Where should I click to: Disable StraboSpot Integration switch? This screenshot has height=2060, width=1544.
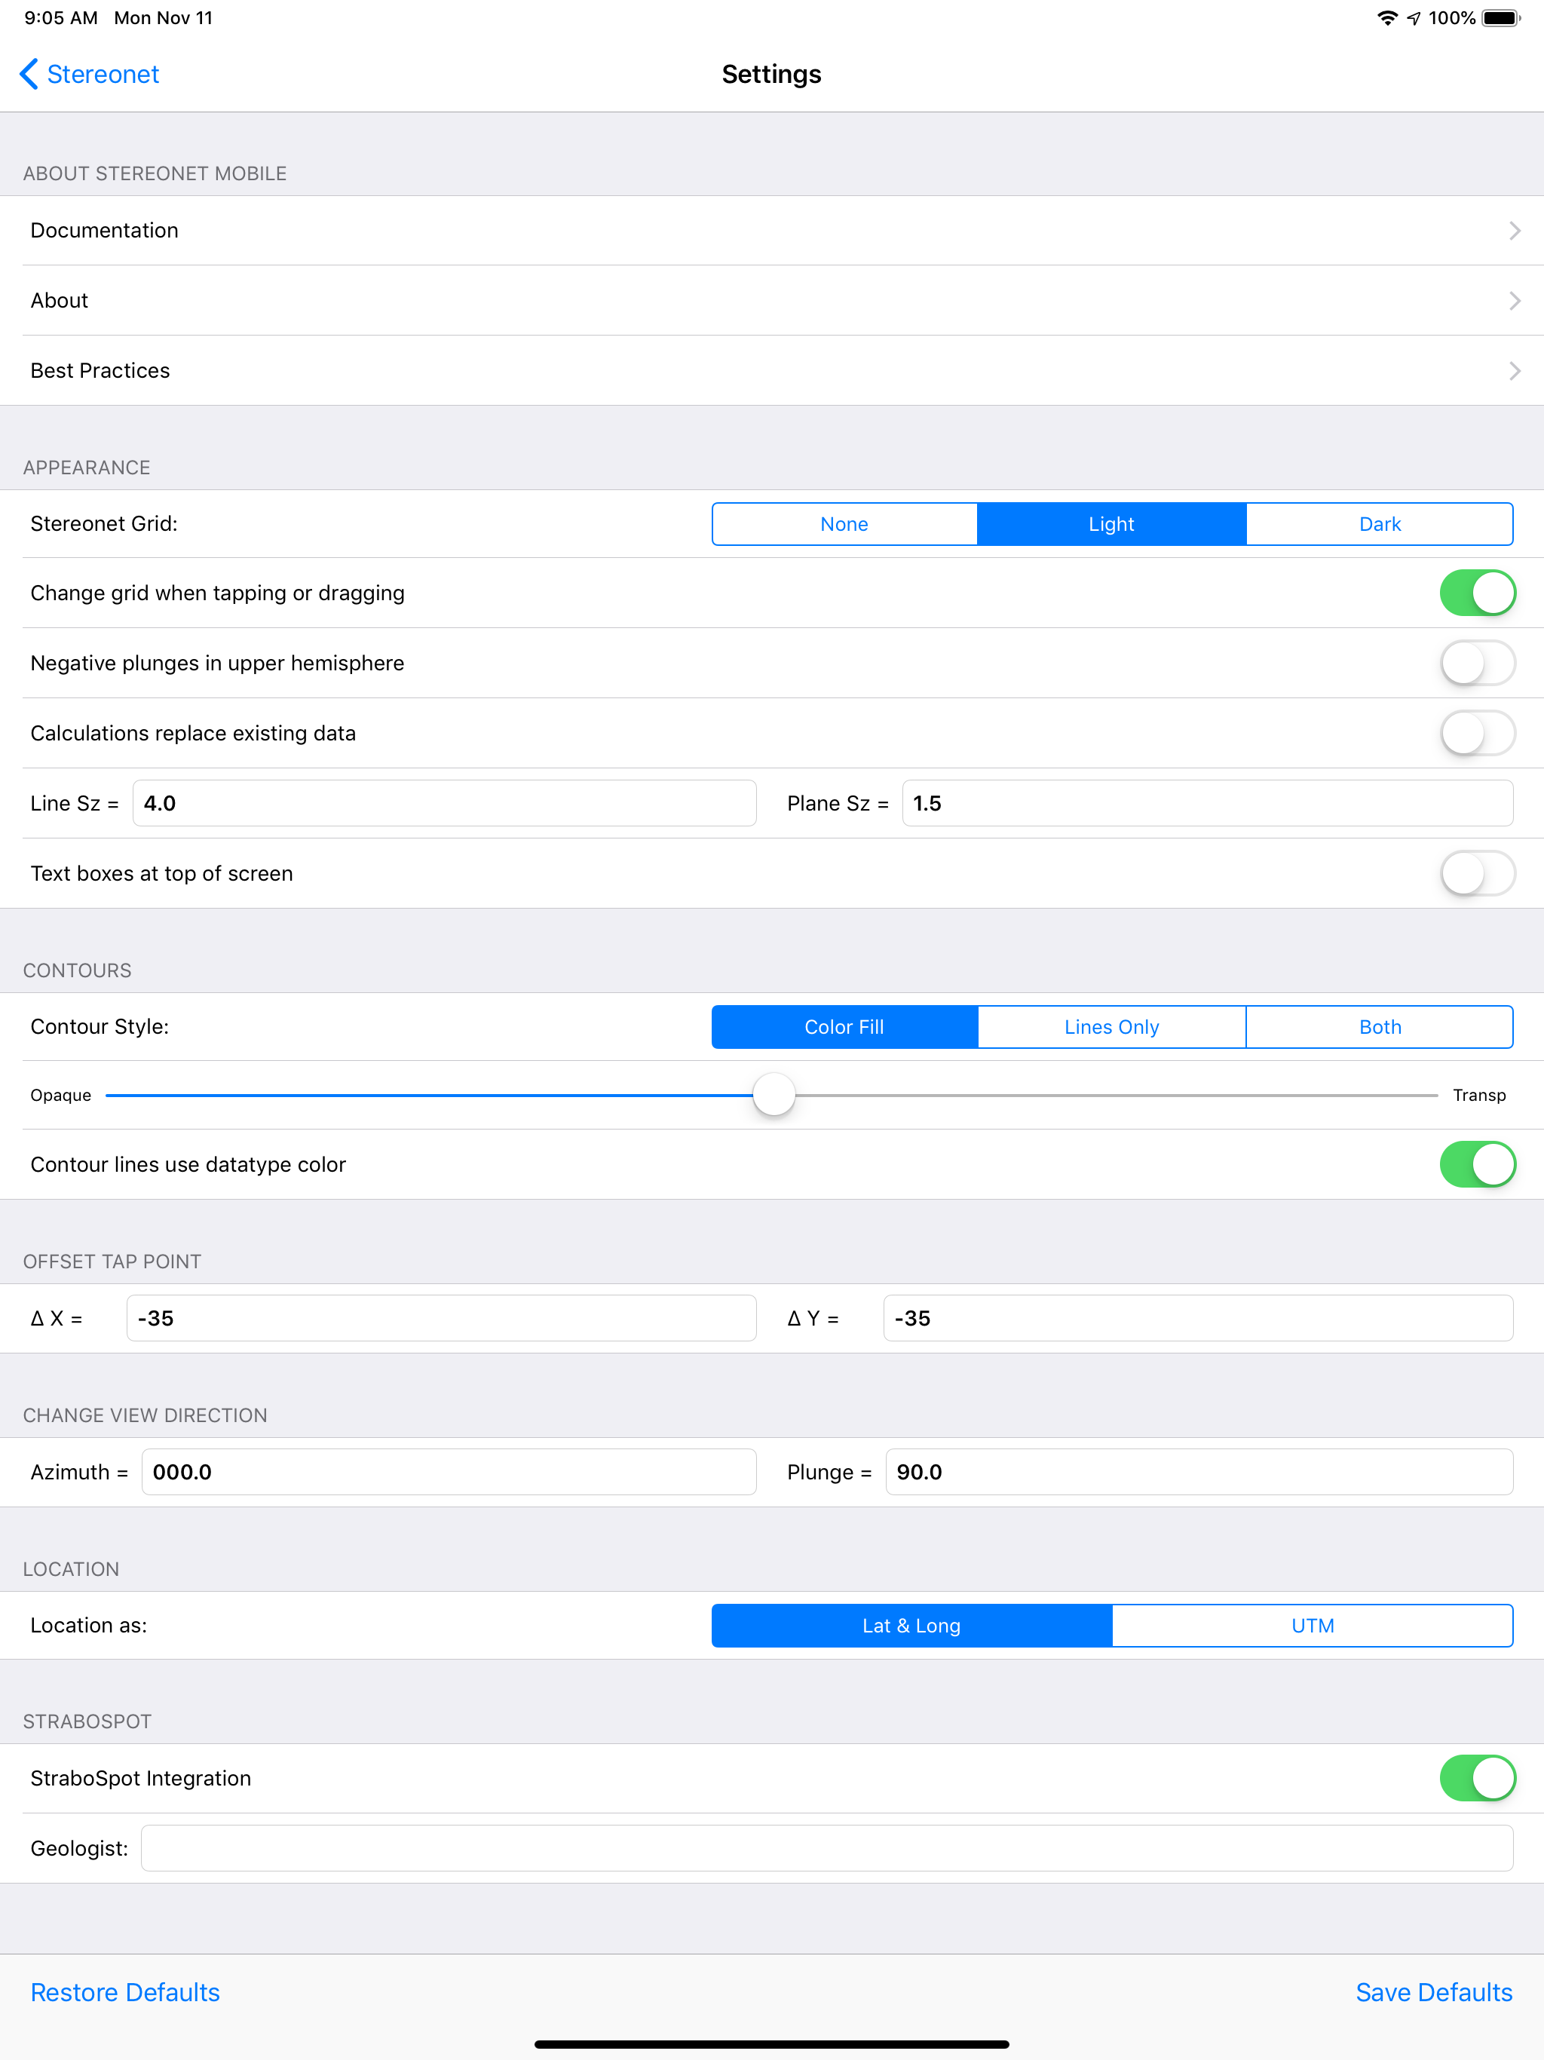1478,1778
